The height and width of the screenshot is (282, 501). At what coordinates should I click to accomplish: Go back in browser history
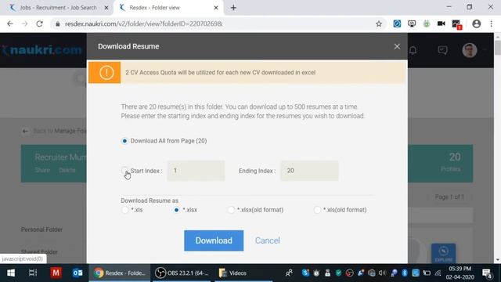(10, 23)
